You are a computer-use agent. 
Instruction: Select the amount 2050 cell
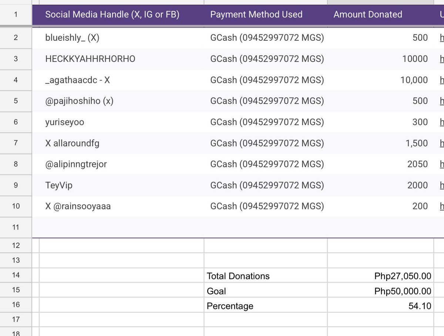point(380,164)
